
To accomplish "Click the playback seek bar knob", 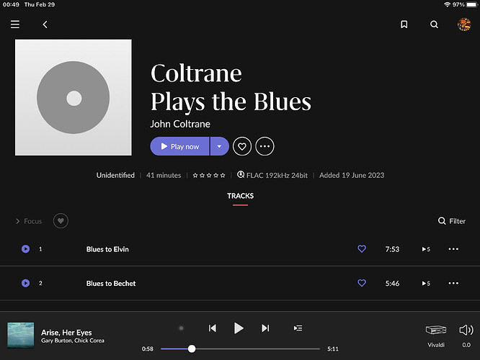I will tap(192, 348).
